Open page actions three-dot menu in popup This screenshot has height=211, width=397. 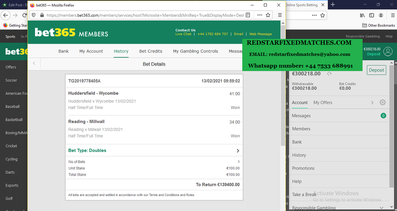click(260, 15)
